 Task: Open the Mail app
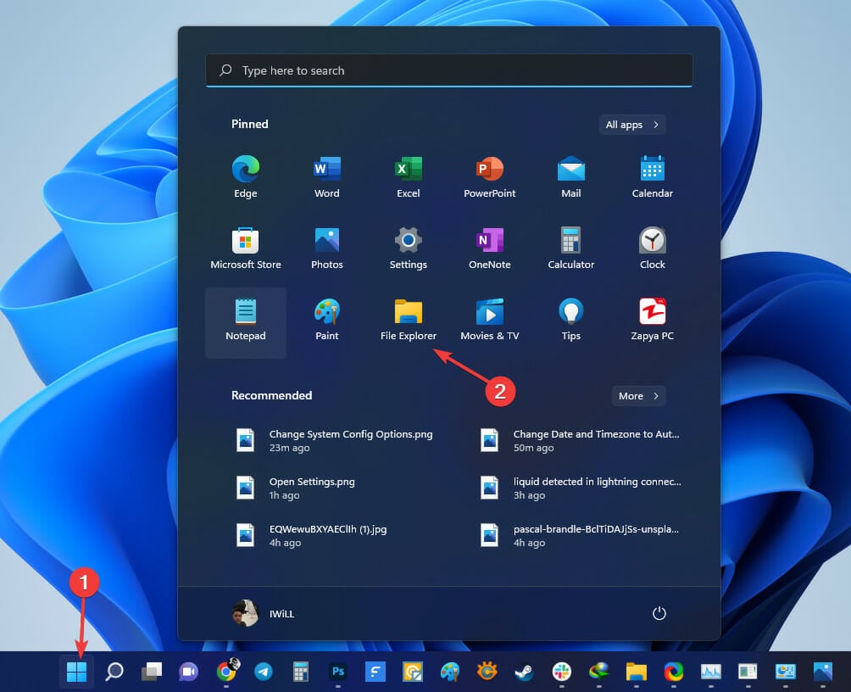[571, 177]
